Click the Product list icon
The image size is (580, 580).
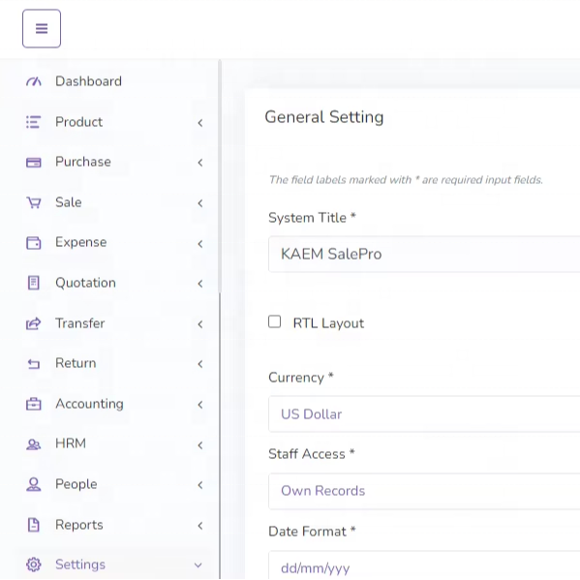(x=33, y=122)
